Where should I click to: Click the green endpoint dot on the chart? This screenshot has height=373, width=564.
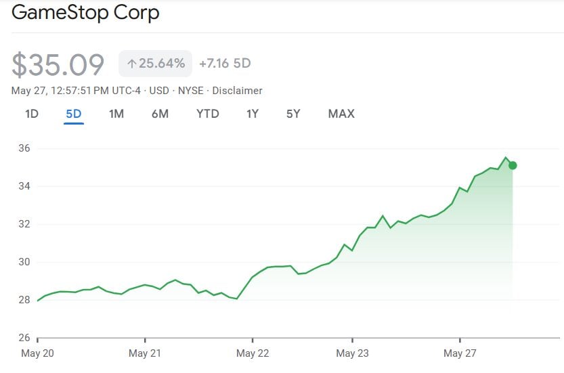(x=513, y=165)
